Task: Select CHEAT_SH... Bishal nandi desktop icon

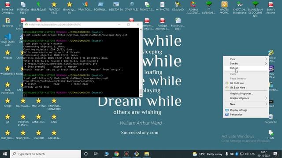Action: pyautogui.click(x=240, y=7)
